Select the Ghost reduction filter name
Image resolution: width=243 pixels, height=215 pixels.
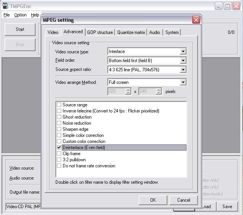coord(77,117)
